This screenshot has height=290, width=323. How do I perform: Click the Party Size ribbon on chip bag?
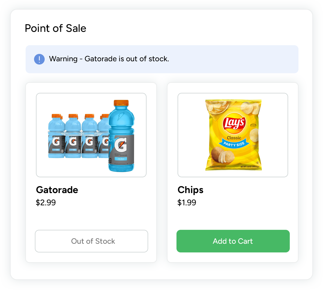(x=234, y=144)
